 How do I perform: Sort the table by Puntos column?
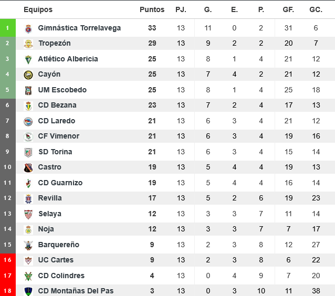[x=152, y=9]
